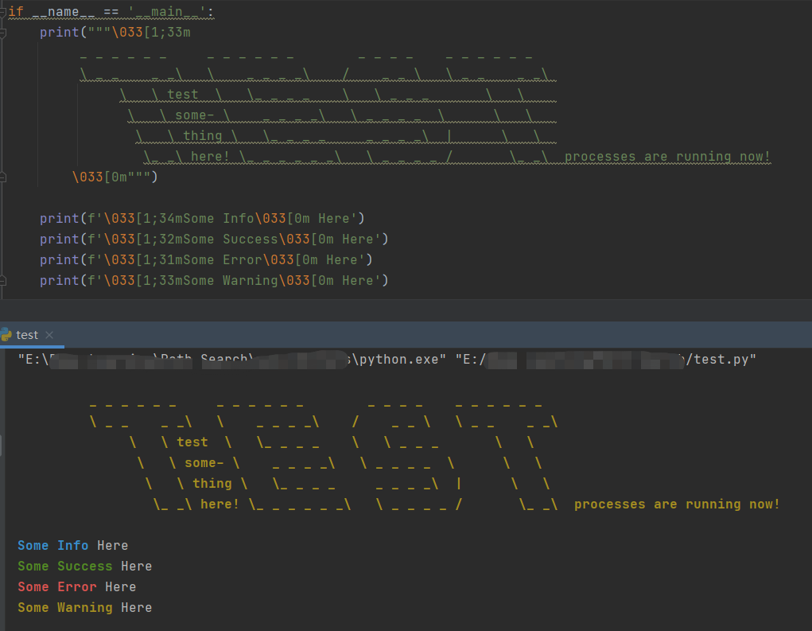The image size is (812, 631).
Task: Click the /test.py" path in console output
Action: [721, 359]
